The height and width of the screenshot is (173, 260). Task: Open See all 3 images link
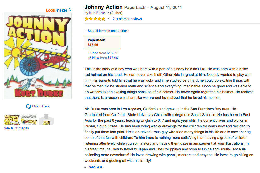click(16, 128)
